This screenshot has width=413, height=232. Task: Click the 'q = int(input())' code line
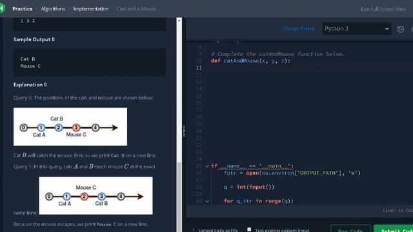(249, 187)
